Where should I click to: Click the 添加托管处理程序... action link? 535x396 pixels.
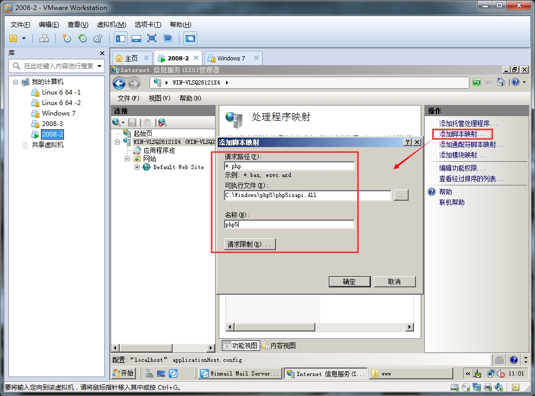coord(468,123)
